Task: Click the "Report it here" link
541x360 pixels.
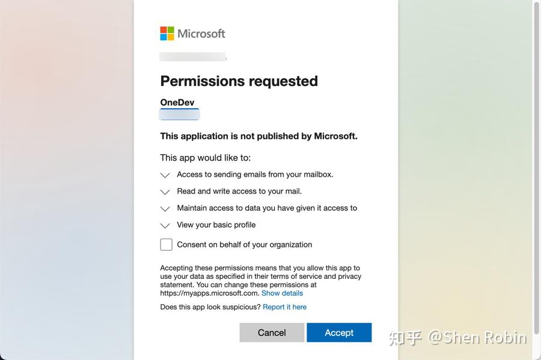Action: coord(285,307)
